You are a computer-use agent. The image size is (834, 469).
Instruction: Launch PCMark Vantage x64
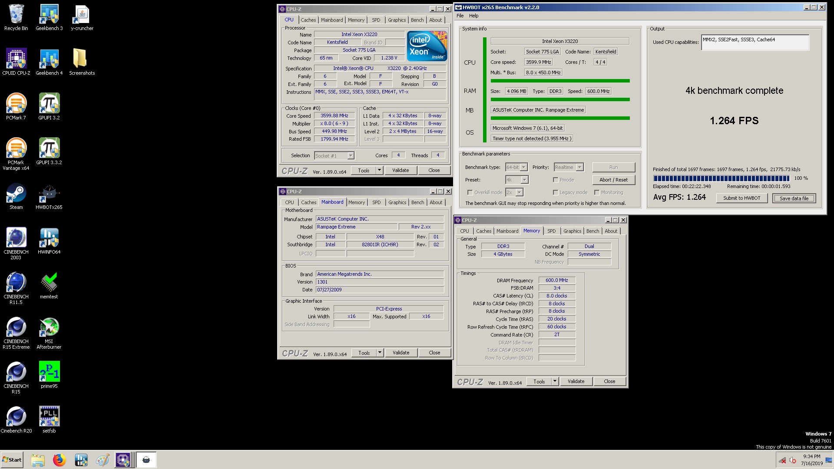[16, 154]
